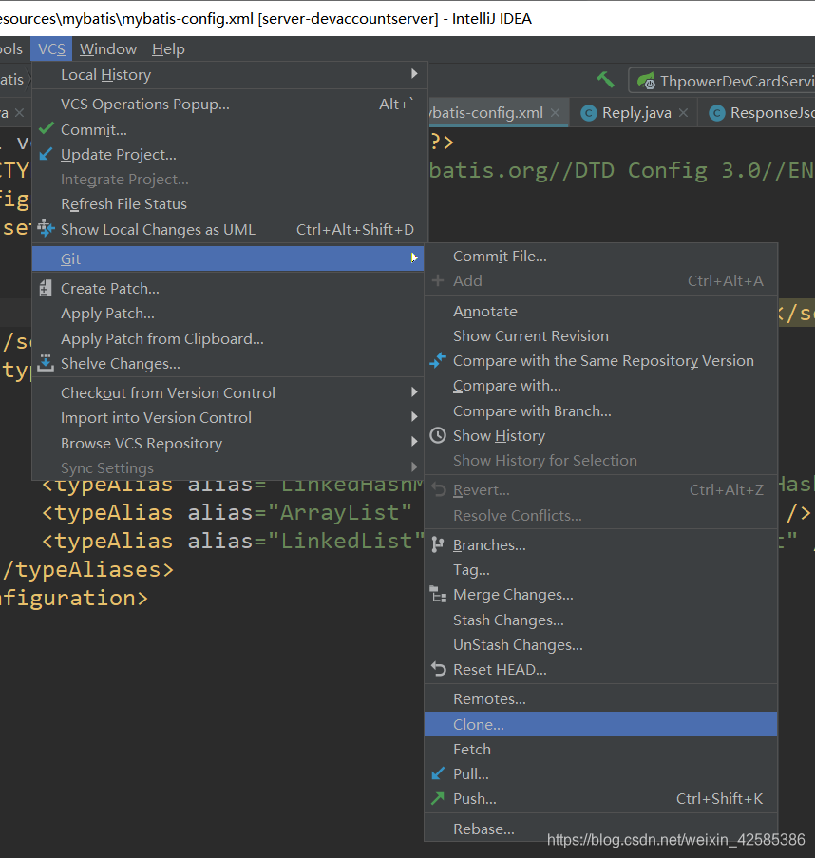The height and width of the screenshot is (858, 815).
Task: Expand the Git submenu arrow
Action: click(x=414, y=257)
